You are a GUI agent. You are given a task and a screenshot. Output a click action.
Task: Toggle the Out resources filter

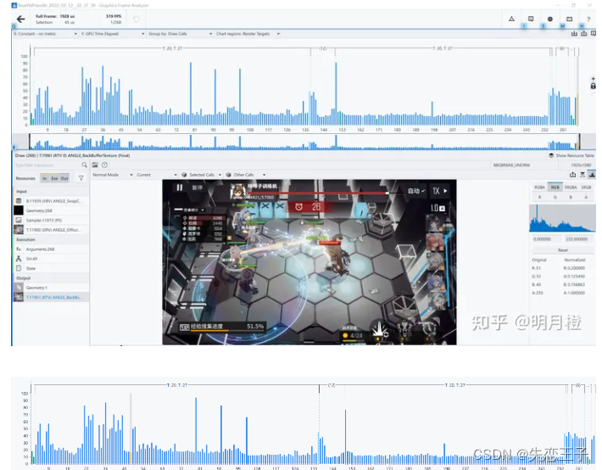[64, 178]
